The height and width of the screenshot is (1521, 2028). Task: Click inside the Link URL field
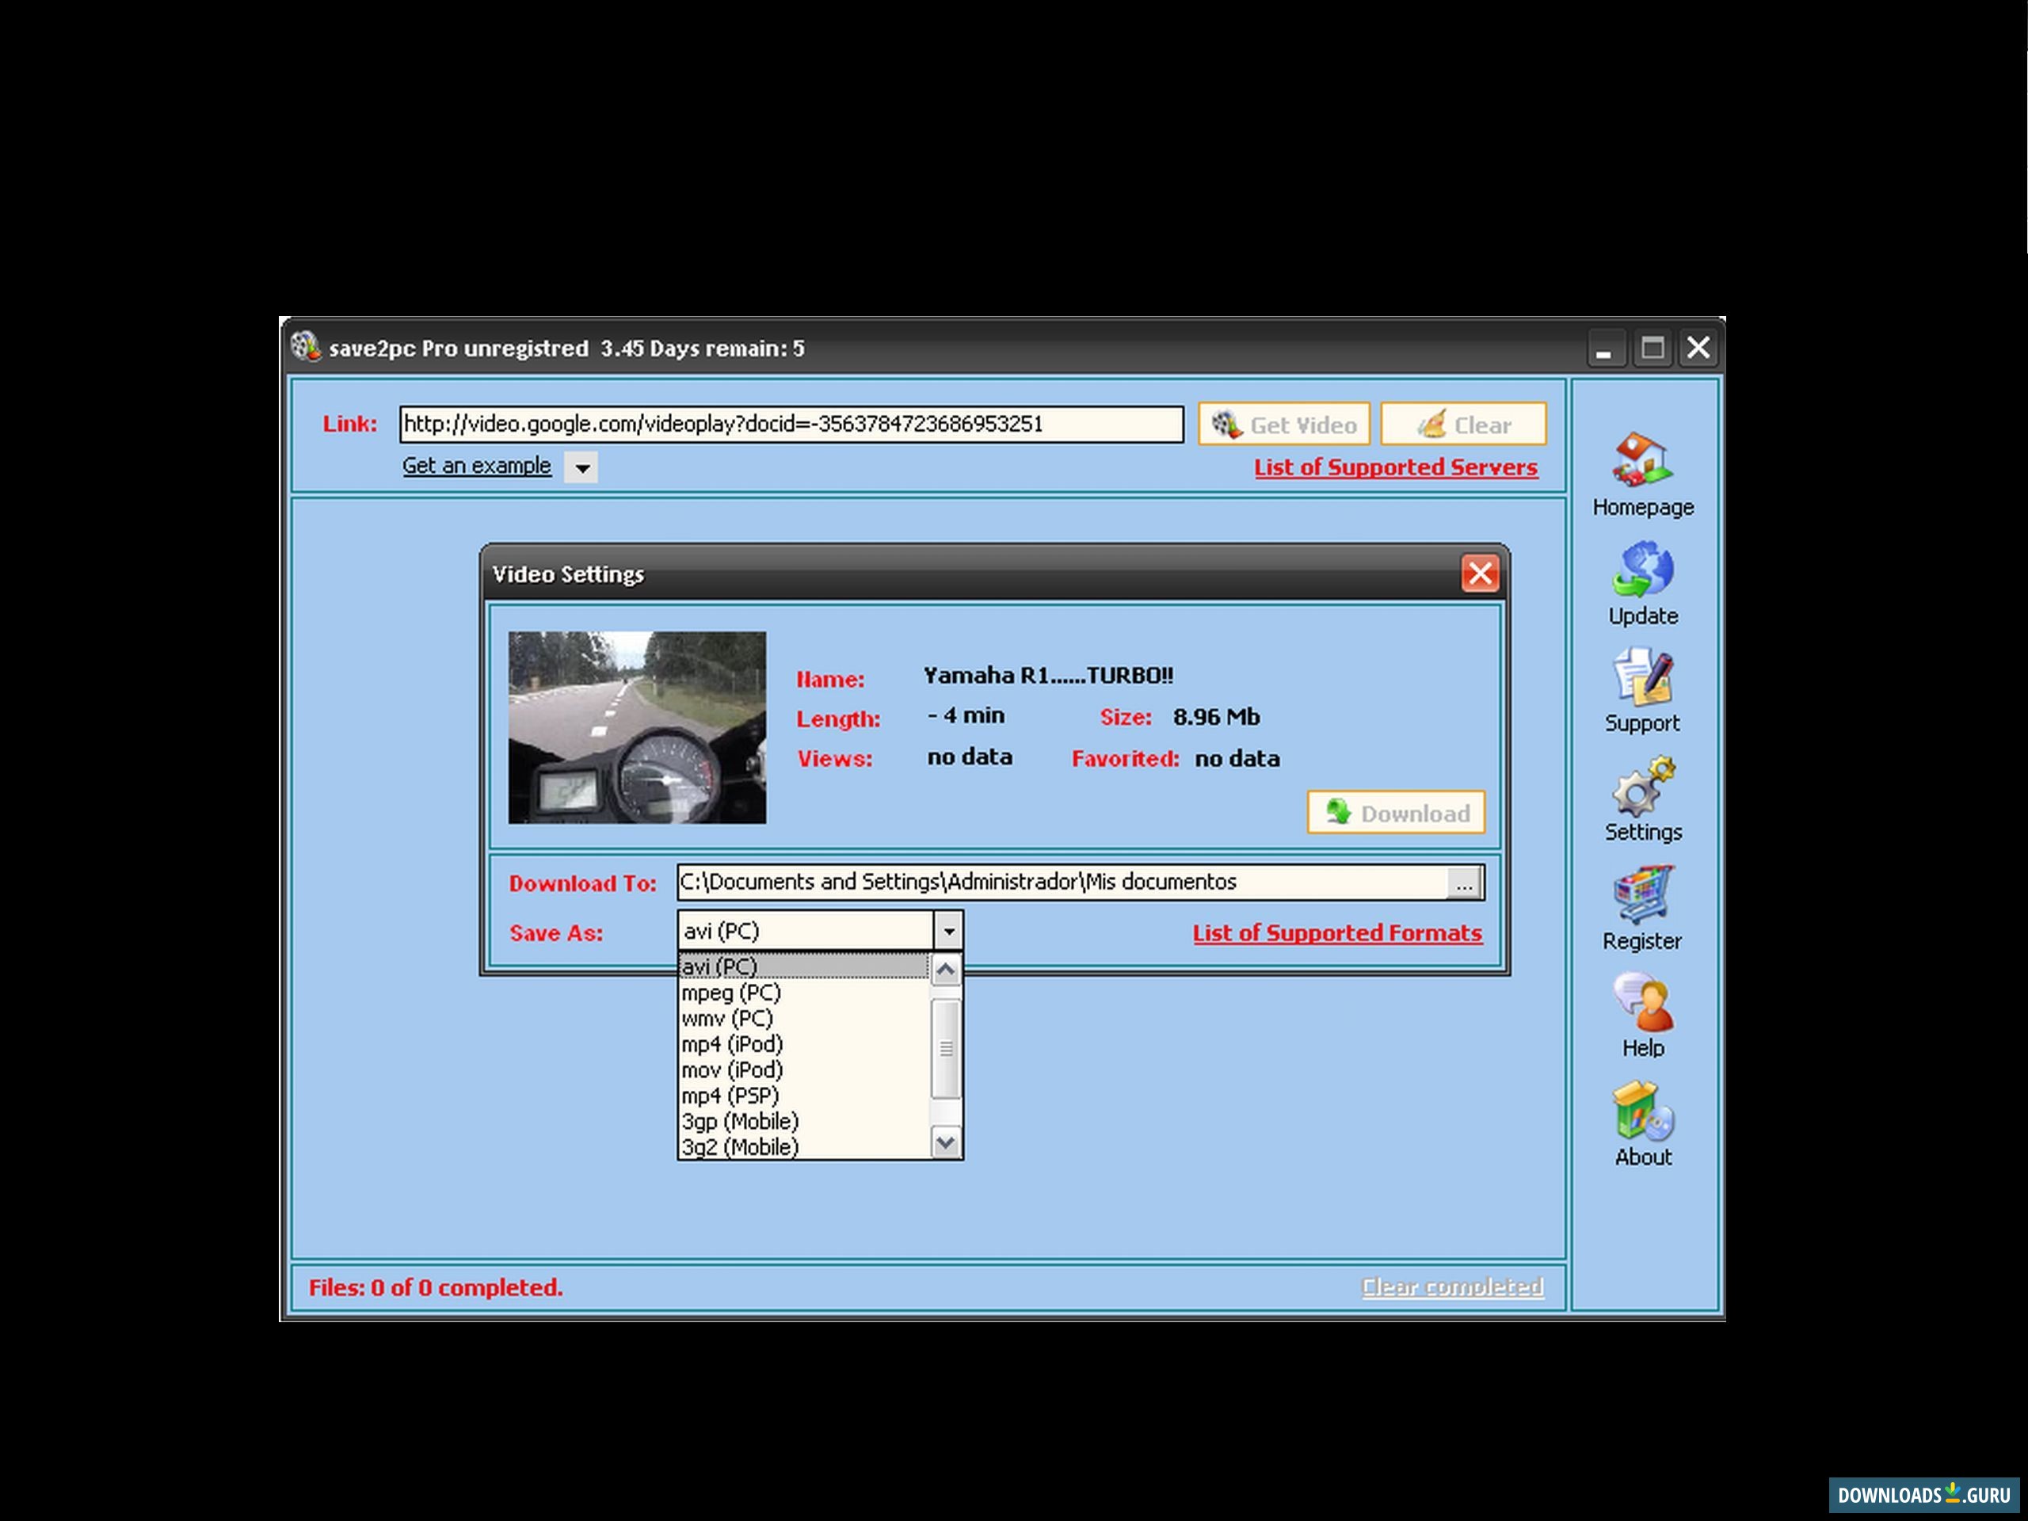[x=791, y=425]
